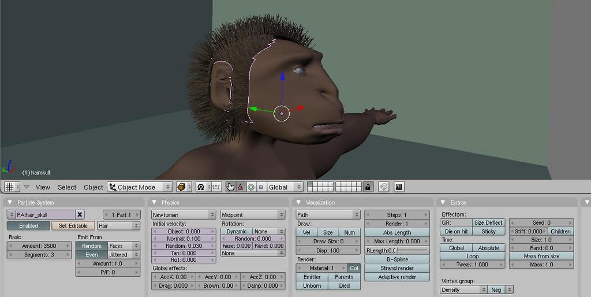591x297 pixels.
Task: Toggle the Col draw button
Action: [354, 268]
